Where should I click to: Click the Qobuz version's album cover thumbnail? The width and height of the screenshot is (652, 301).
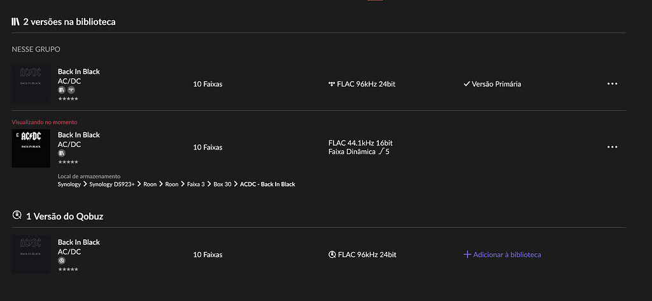[31, 255]
